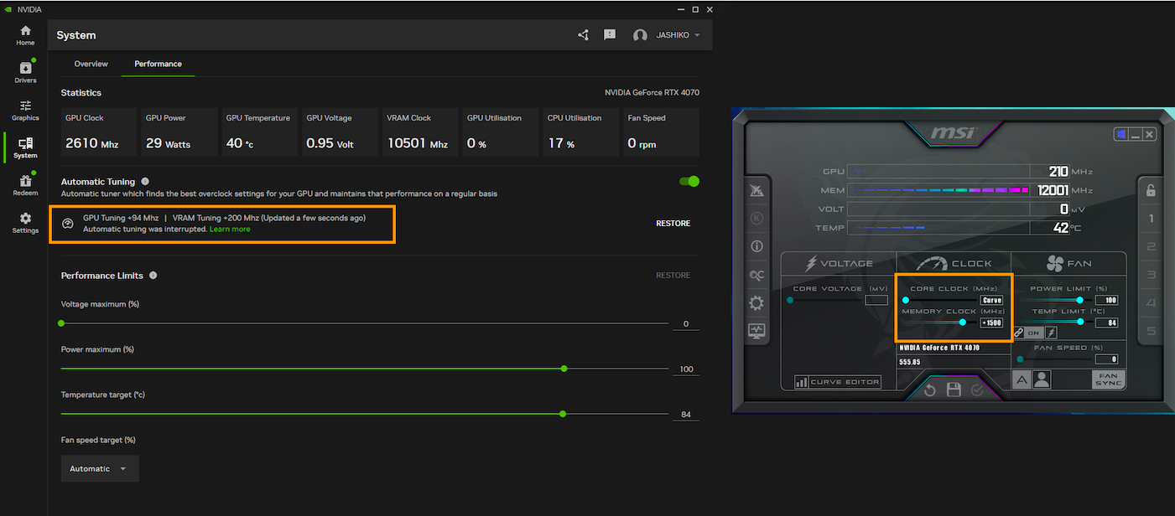Click the JASHIKO user avatar icon
The width and height of the screenshot is (1175, 516).
pos(640,35)
